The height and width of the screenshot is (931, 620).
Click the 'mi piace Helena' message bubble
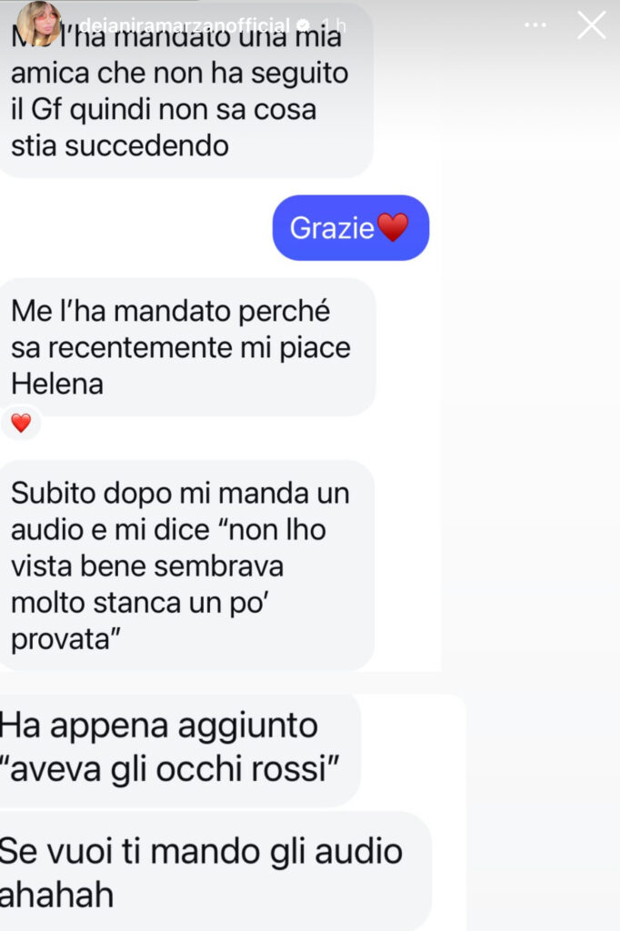pos(186,347)
